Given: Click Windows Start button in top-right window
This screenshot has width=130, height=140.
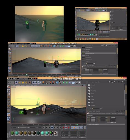Looking at the screenshot, I should [x=76, y=39].
